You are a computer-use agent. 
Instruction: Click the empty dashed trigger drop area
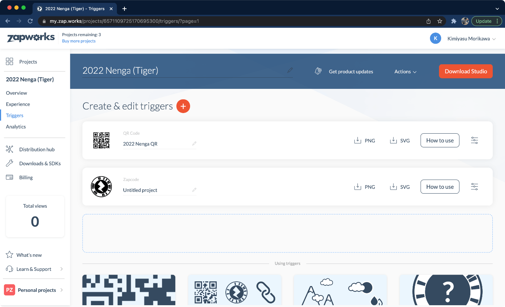point(287,233)
